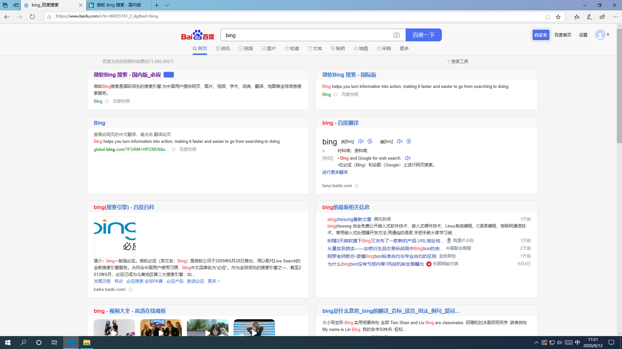
Task: Toggle the 中 input method indicator
Action: 577,342
